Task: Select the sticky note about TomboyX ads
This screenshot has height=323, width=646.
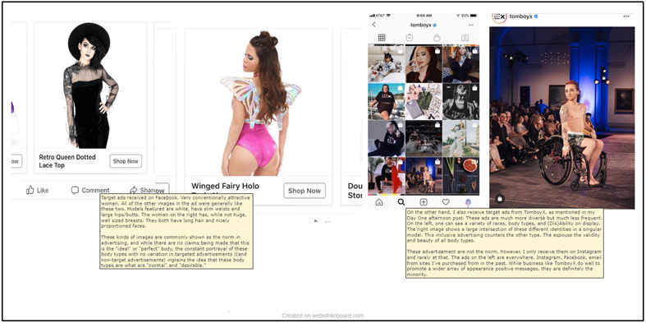Action: (505, 242)
